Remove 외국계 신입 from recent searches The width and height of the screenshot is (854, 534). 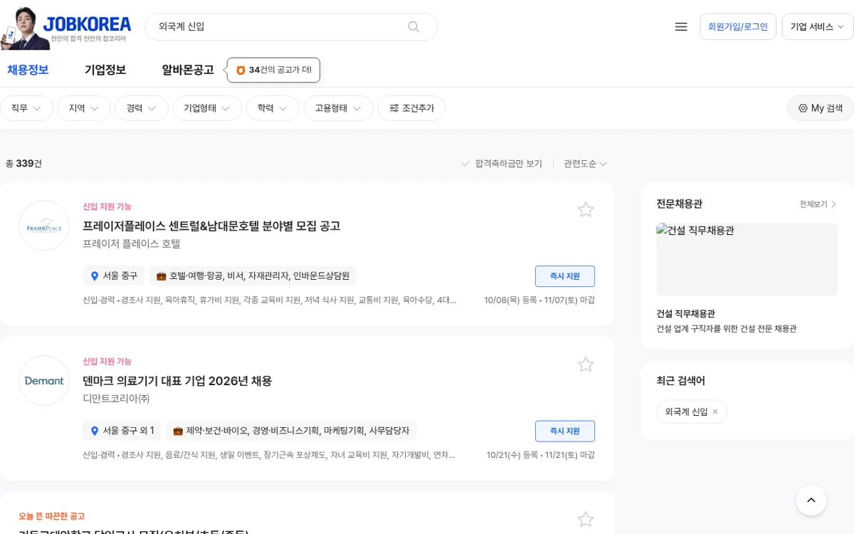pos(715,412)
